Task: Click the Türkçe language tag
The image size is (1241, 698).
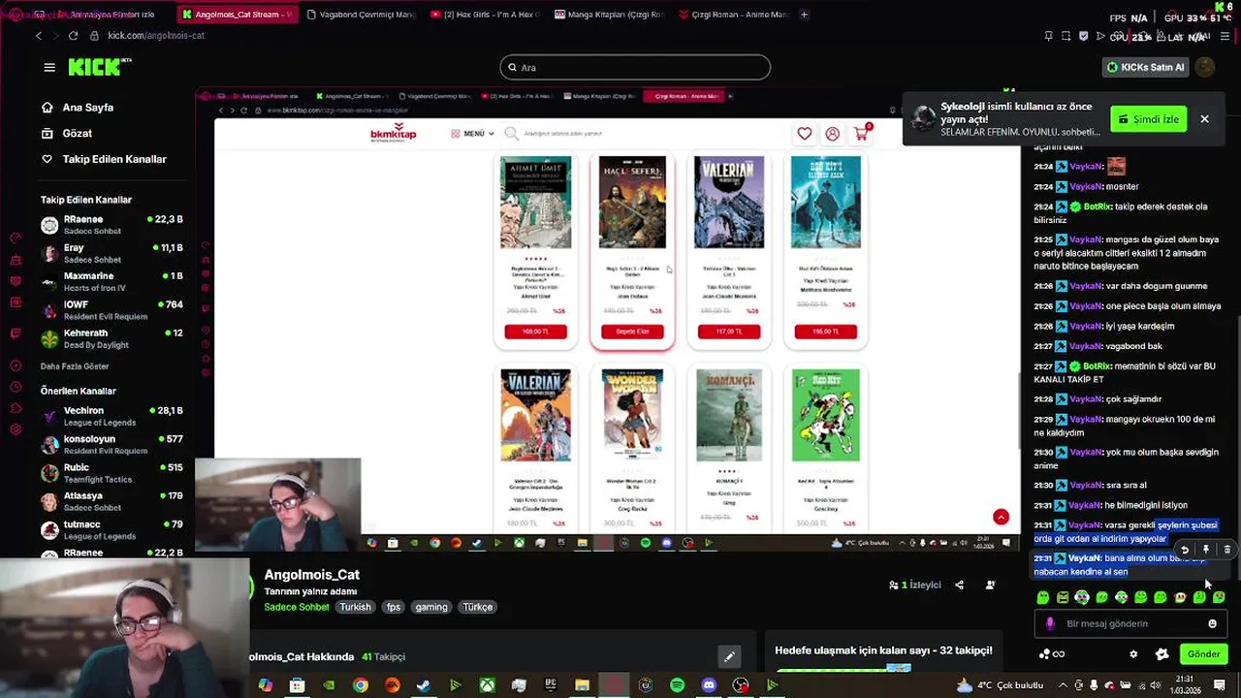Action: tap(477, 607)
